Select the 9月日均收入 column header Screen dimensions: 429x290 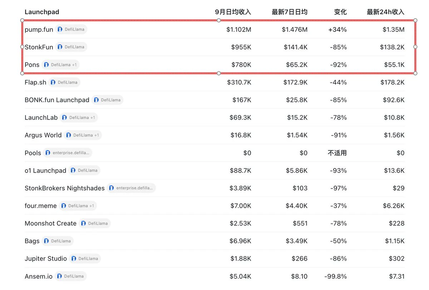tap(233, 12)
